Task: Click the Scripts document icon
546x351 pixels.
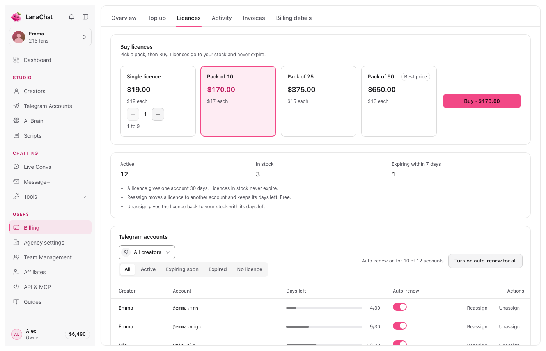Action: [16, 135]
